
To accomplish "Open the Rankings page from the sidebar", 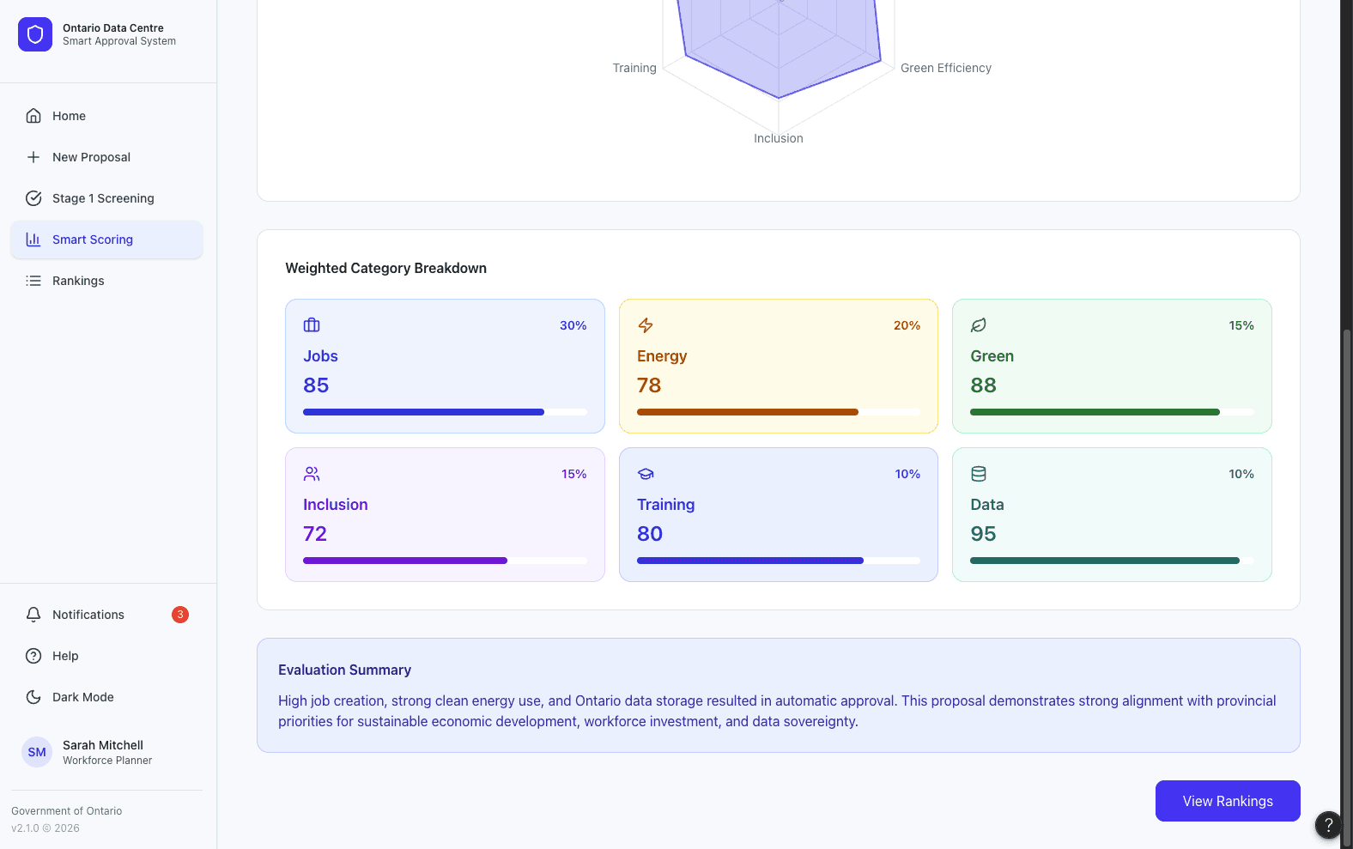I will pos(106,281).
